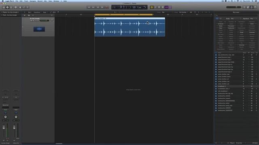259x145 pixels.
Task: Open the List Editors button
Action: click(244, 7)
